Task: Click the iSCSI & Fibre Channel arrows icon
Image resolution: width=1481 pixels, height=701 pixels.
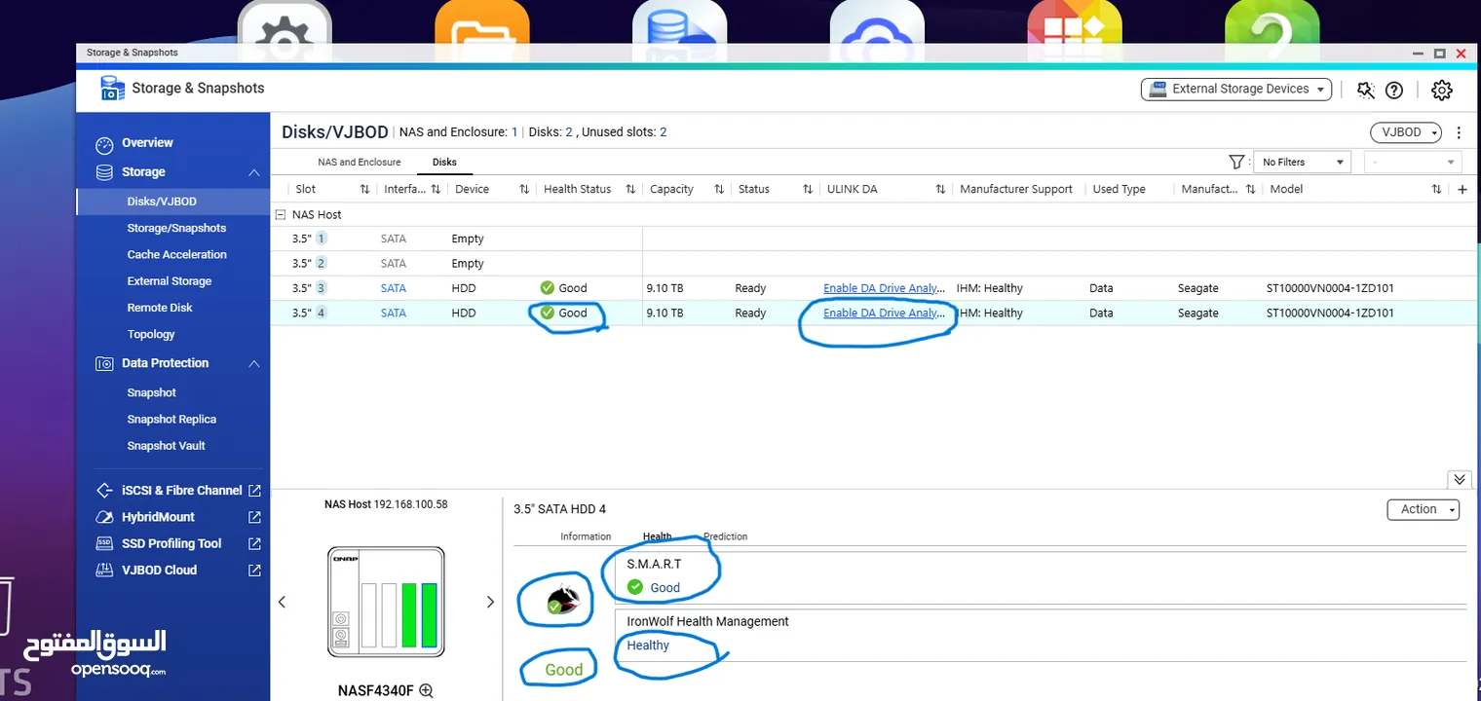Action: tap(104, 491)
